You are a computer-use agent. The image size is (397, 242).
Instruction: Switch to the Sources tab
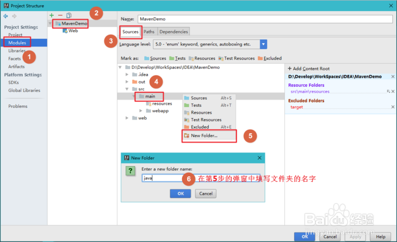pyautogui.click(x=130, y=32)
